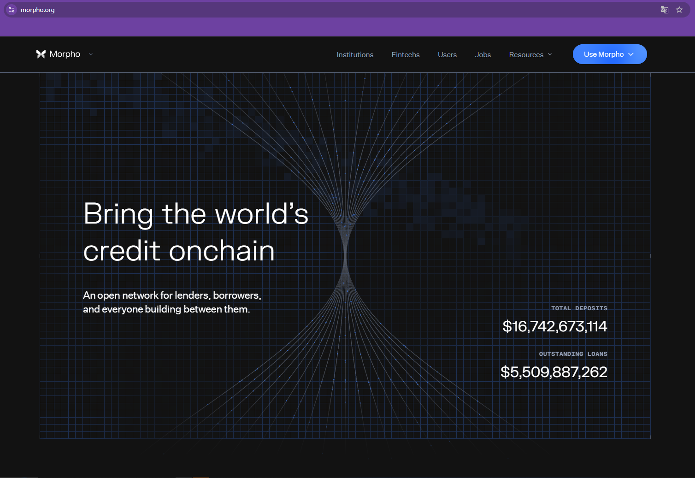This screenshot has height=478, width=695.
Task: Click the headline "Bring the world's credit onchain"
Action: pyautogui.click(x=196, y=232)
